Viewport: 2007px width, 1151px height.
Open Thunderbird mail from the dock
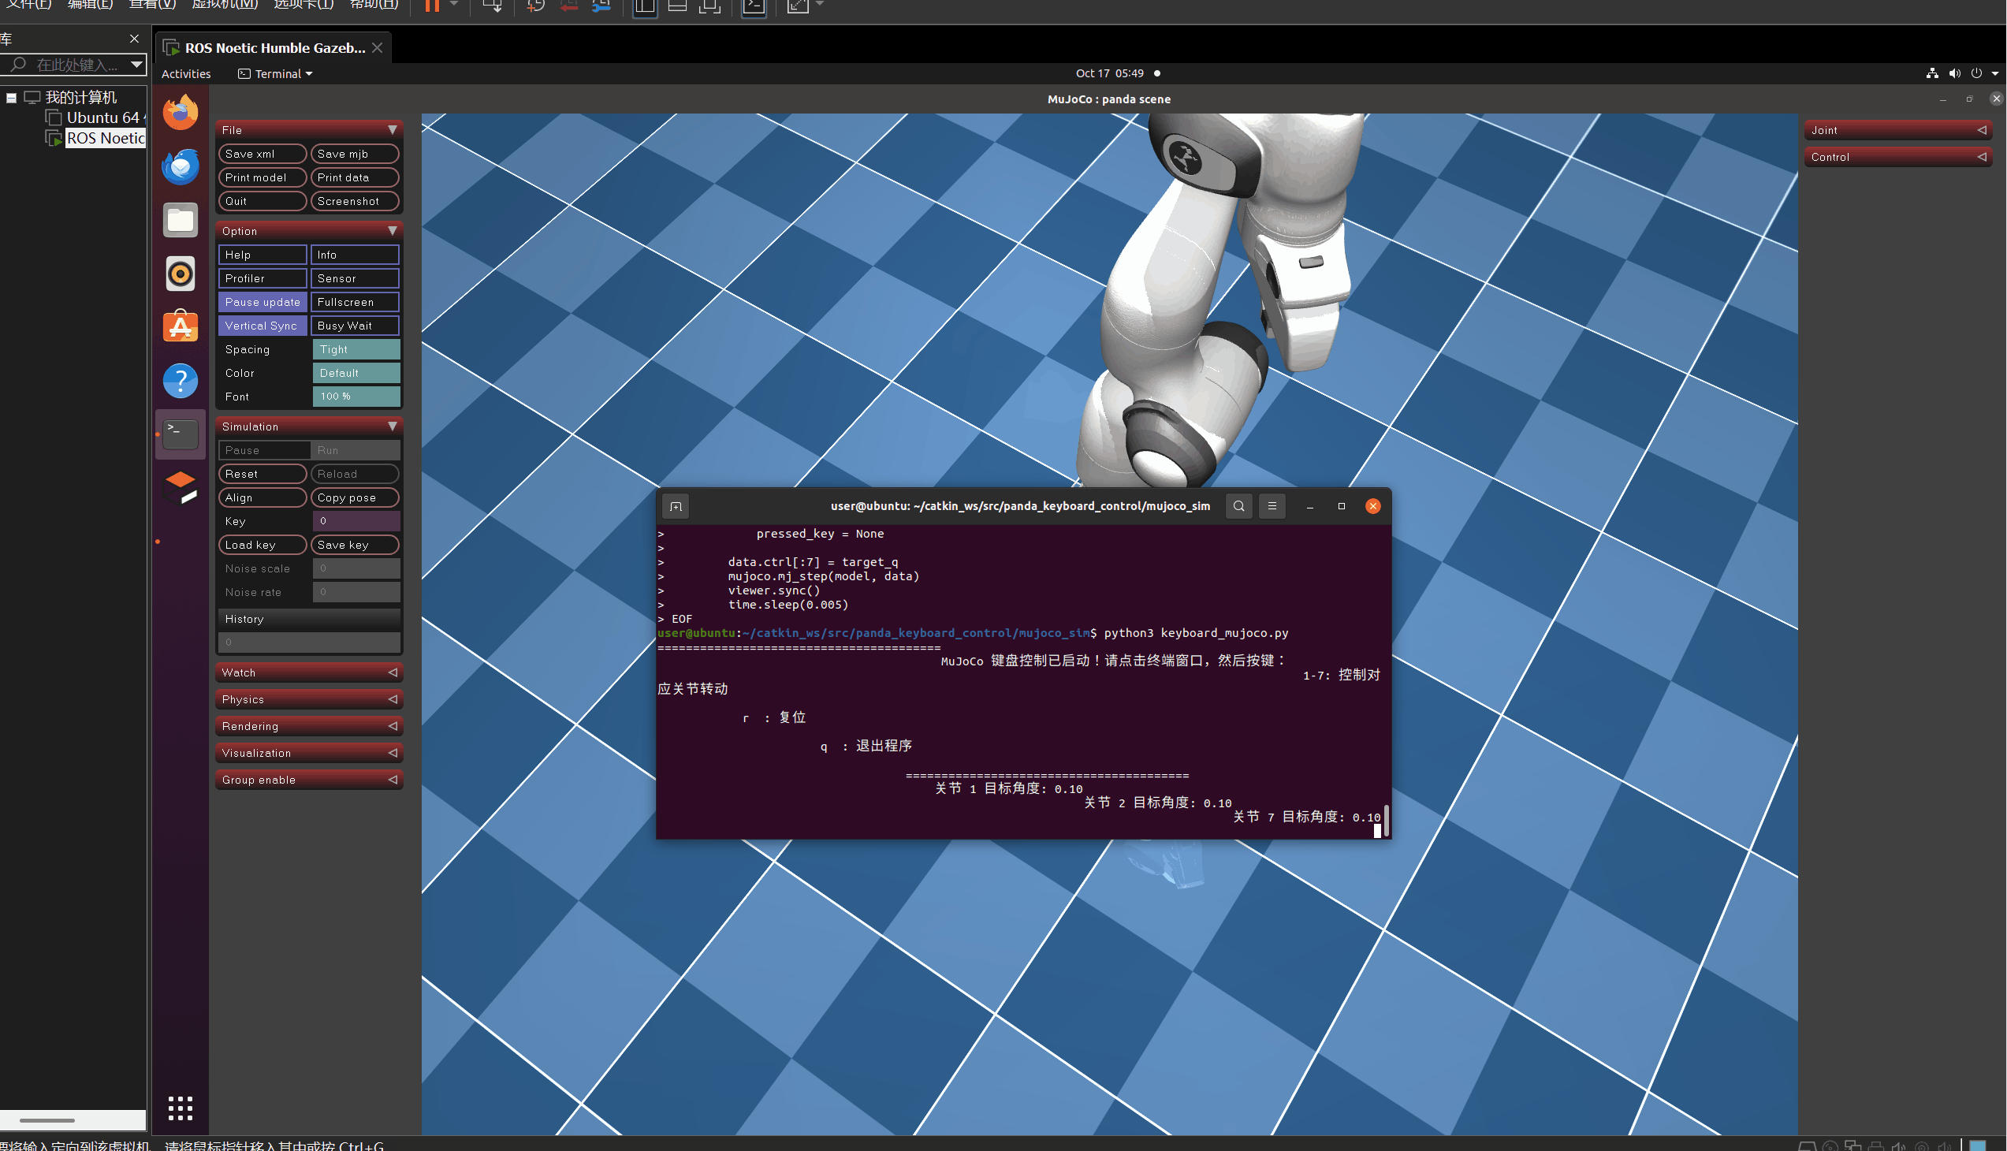[181, 166]
